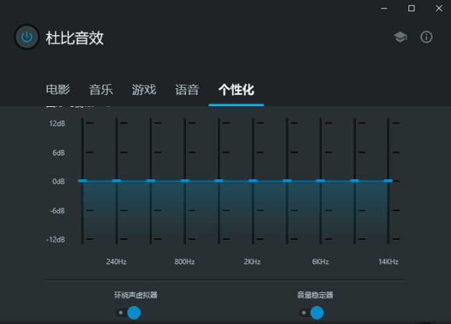The width and height of the screenshot is (451, 324).
Task: Minimize the Dolby audio window
Action: click(385, 8)
